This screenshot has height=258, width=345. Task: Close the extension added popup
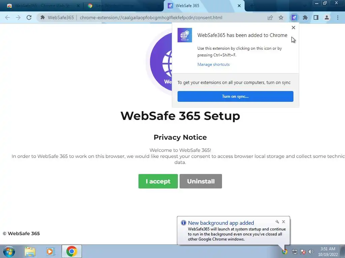[x=293, y=28]
